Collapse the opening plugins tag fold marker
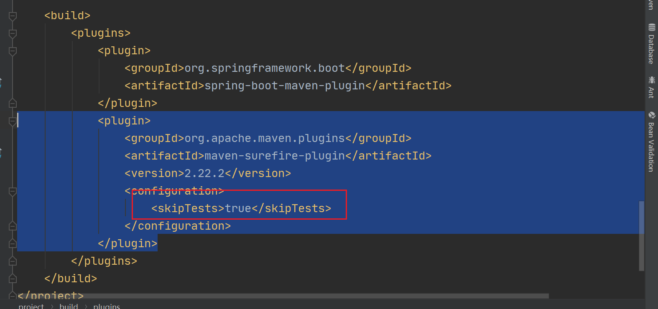The width and height of the screenshot is (658, 309). click(x=13, y=33)
